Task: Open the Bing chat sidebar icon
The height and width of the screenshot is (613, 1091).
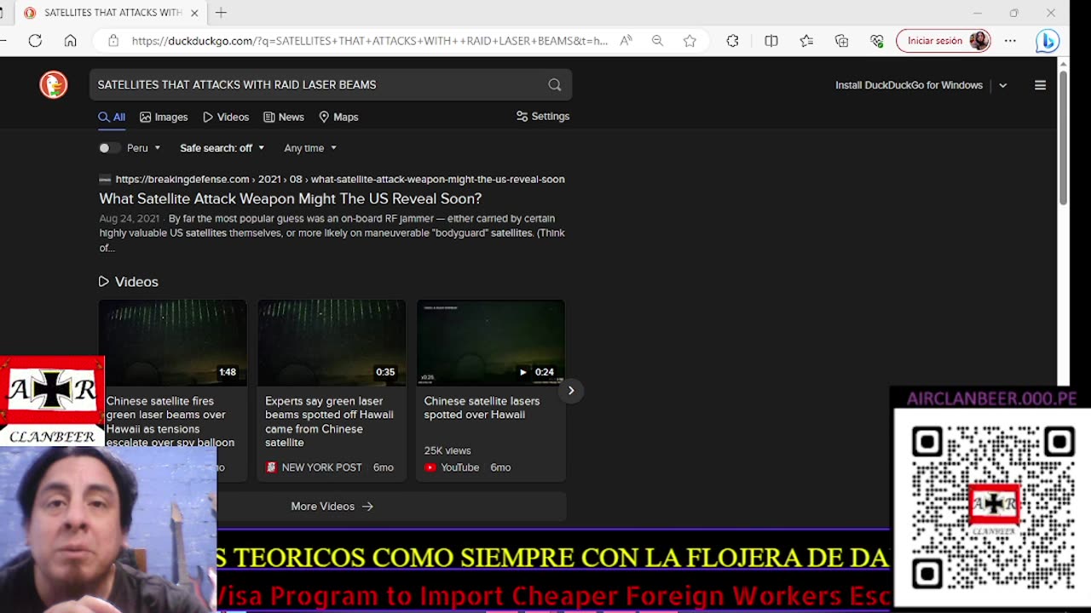Action: (1048, 41)
